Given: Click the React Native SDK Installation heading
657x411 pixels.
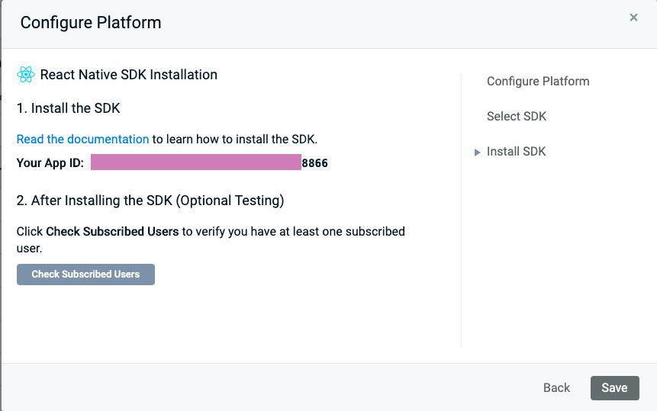Looking at the screenshot, I should point(128,75).
